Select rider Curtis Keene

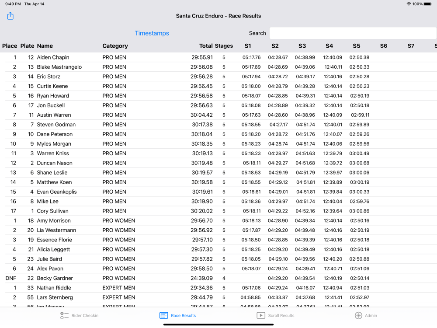tap(52, 86)
